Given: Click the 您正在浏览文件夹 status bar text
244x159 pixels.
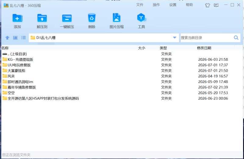Looking at the screenshot, I should [x=16, y=155].
